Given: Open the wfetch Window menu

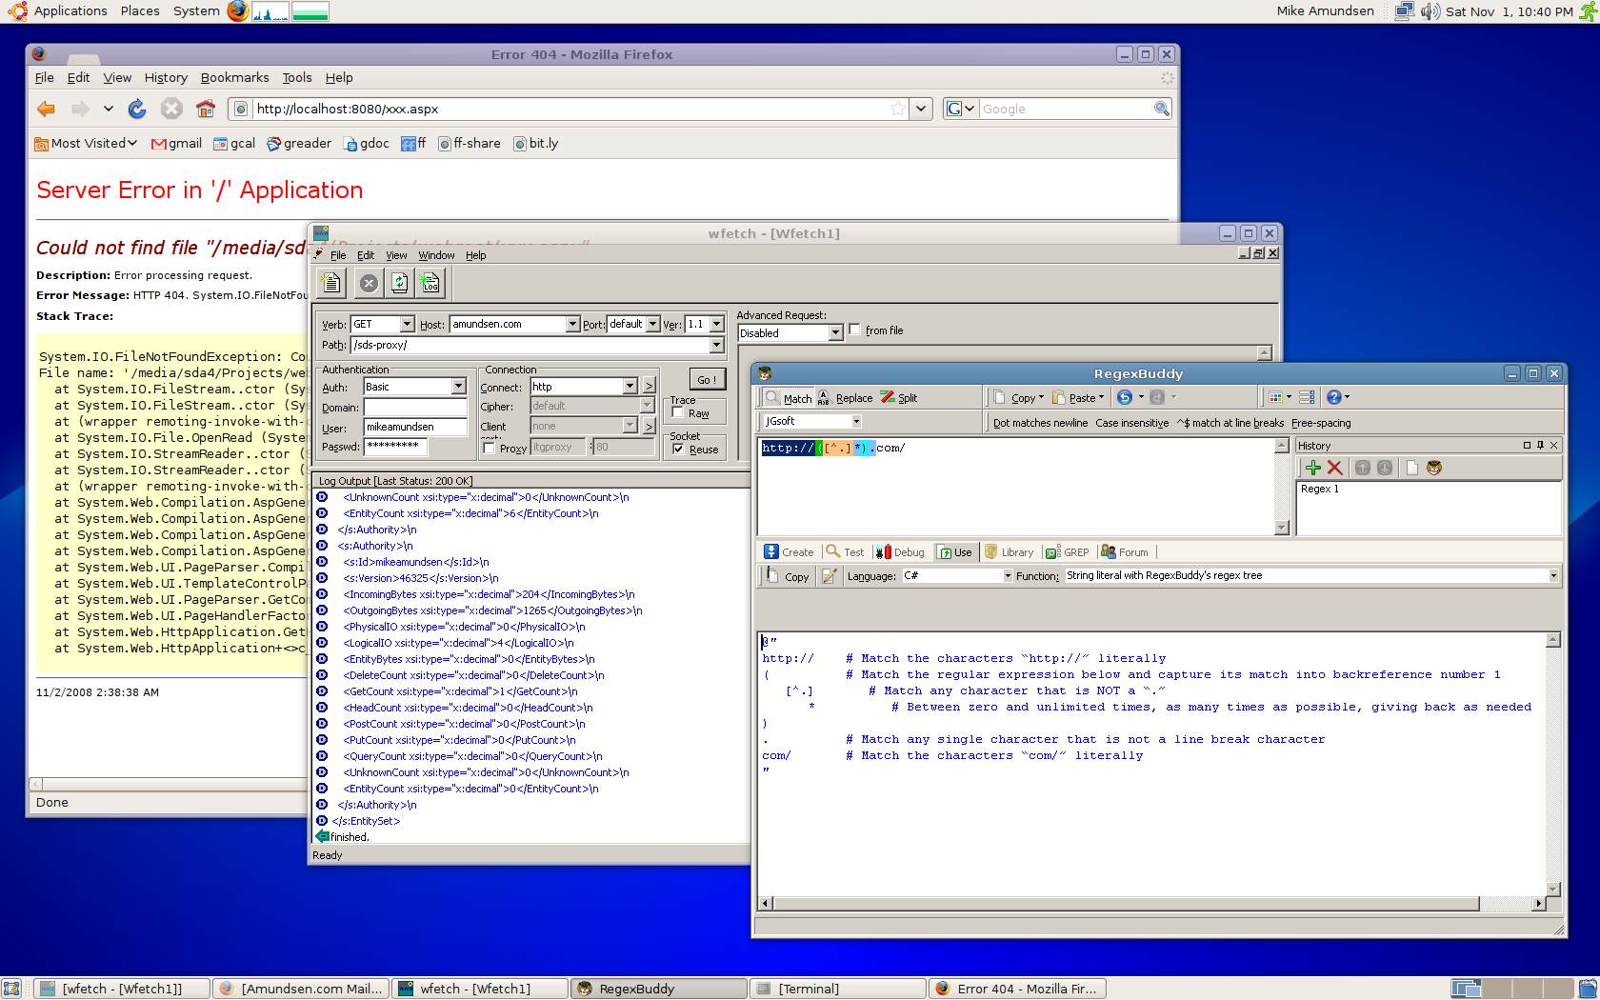Looking at the screenshot, I should coord(436,255).
